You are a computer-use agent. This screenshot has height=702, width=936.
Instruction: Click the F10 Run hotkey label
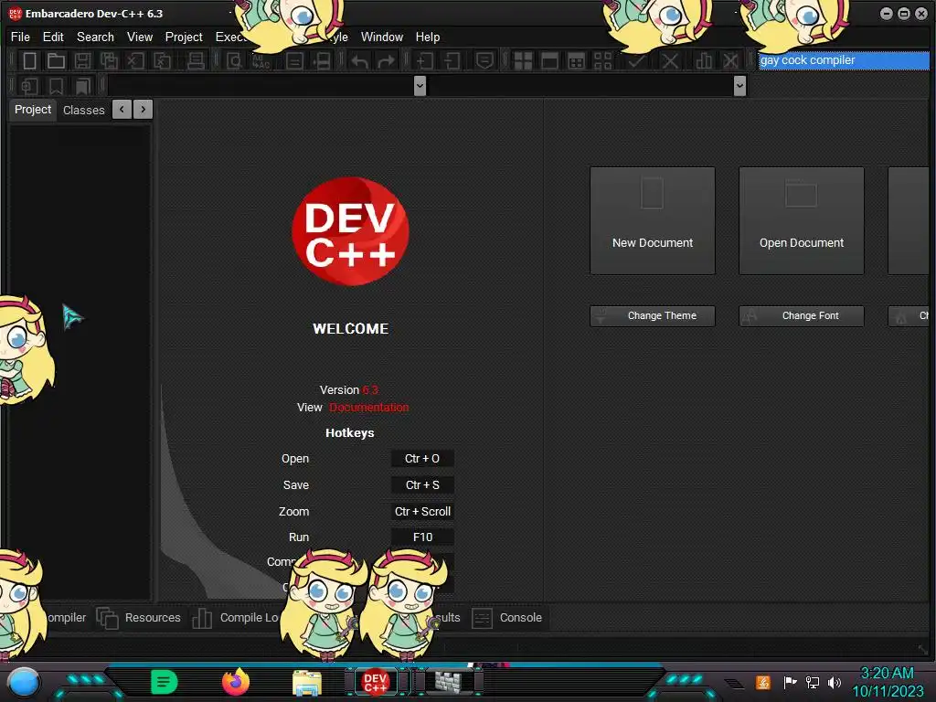point(422,537)
